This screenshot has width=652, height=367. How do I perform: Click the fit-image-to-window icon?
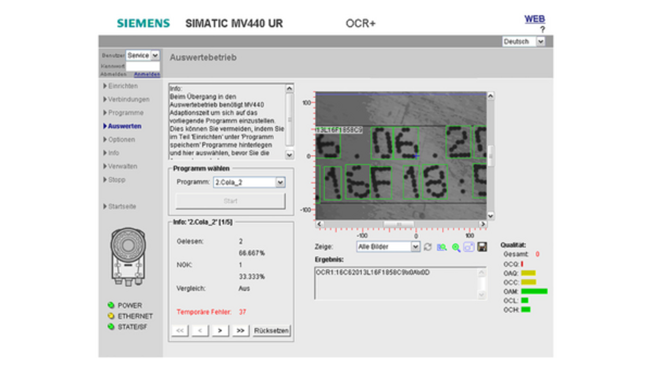click(468, 247)
